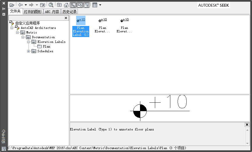Image resolution: width=252 pixels, height=152 pixels.
Task: Click the description scrollbar down arrow
Action: point(247,143)
